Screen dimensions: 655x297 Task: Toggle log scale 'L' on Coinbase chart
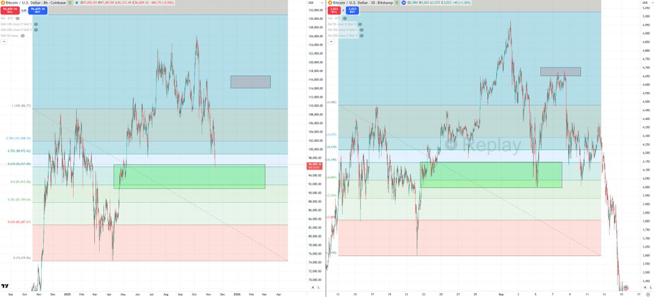coord(318,287)
